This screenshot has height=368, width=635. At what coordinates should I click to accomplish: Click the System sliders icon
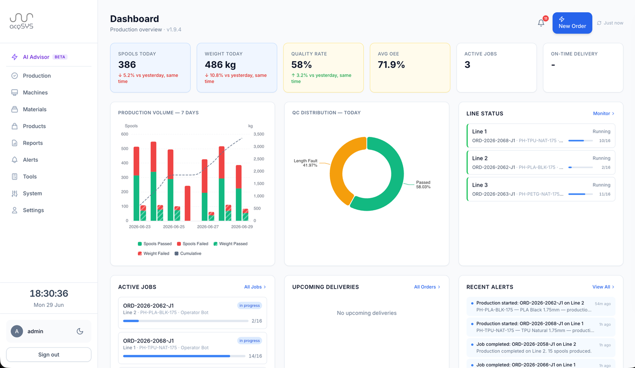click(x=15, y=194)
